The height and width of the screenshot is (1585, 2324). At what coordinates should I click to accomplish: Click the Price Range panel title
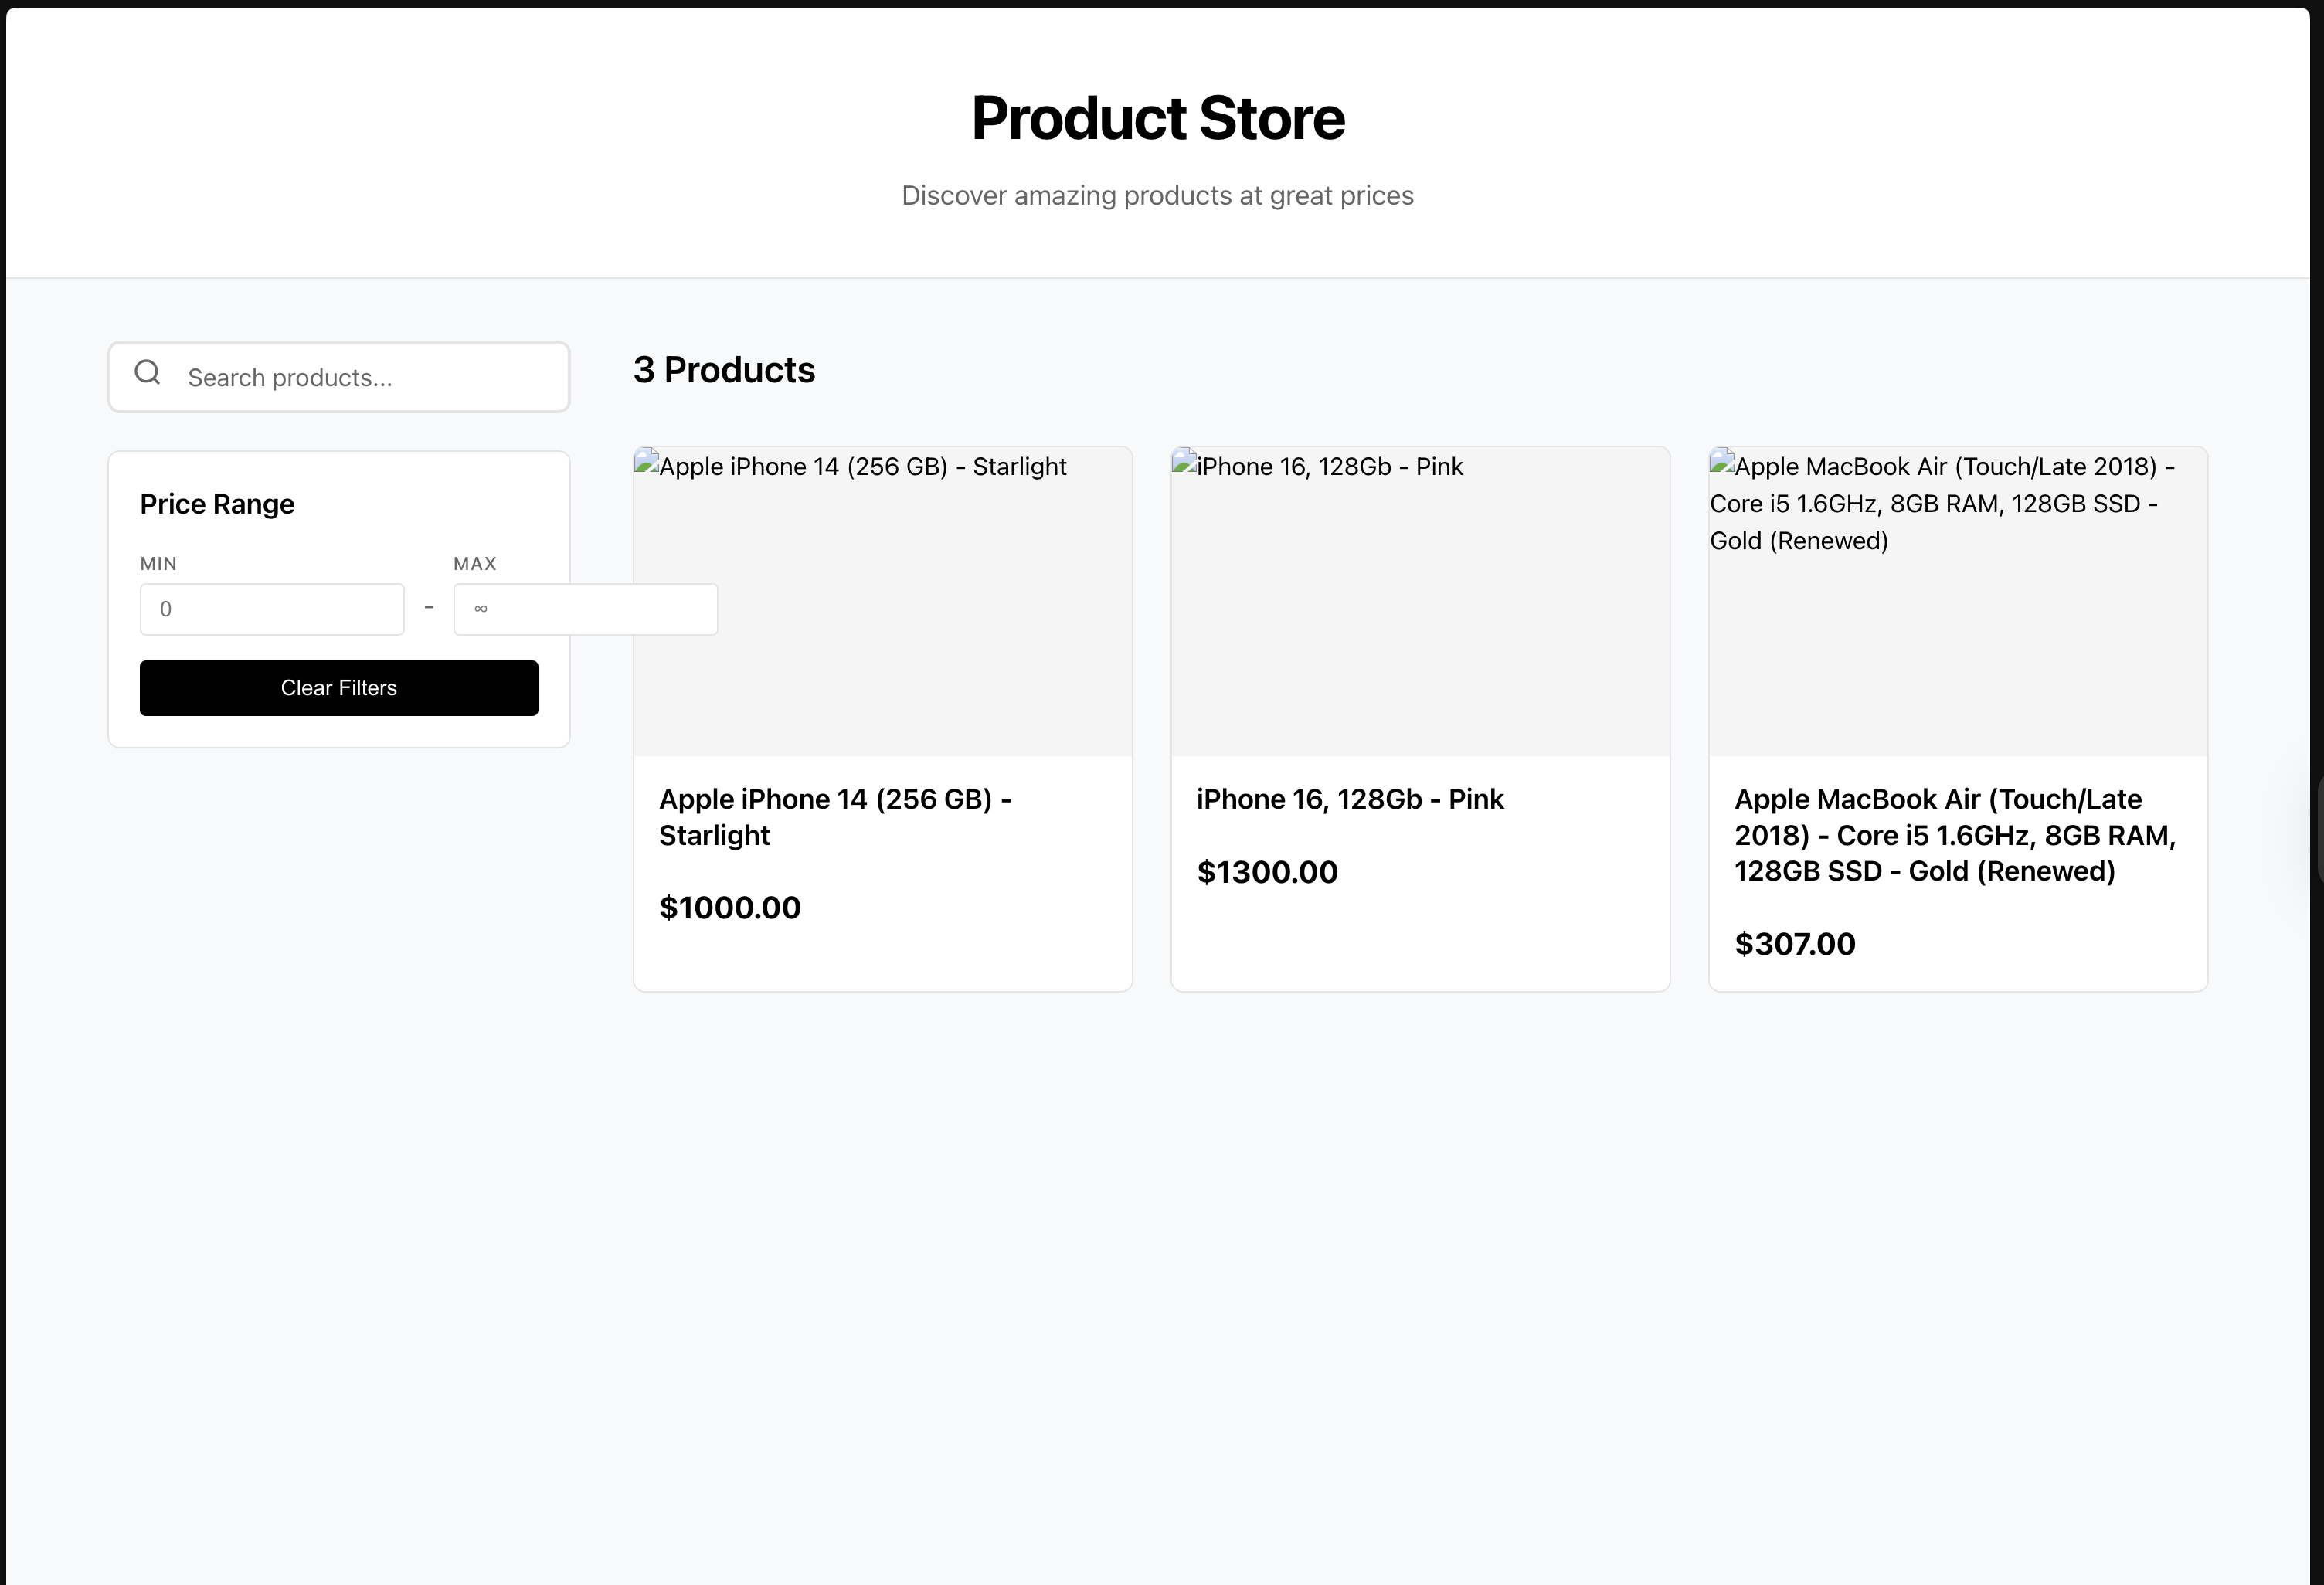[x=217, y=504]
